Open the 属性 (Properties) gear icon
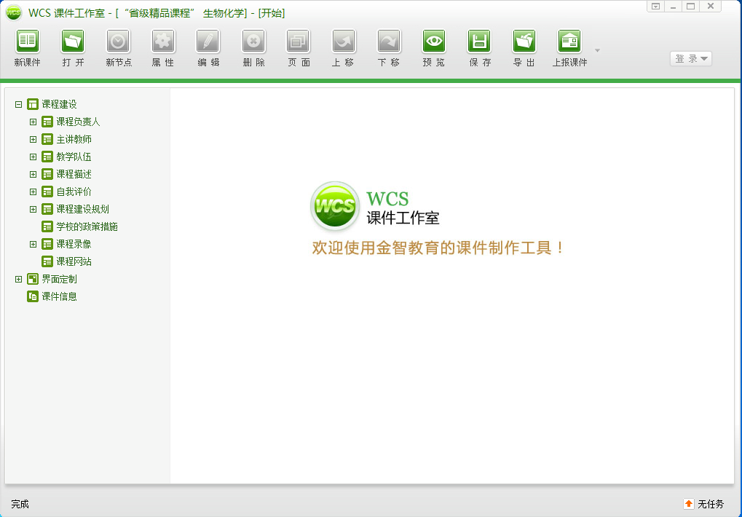 coord(163,42)
